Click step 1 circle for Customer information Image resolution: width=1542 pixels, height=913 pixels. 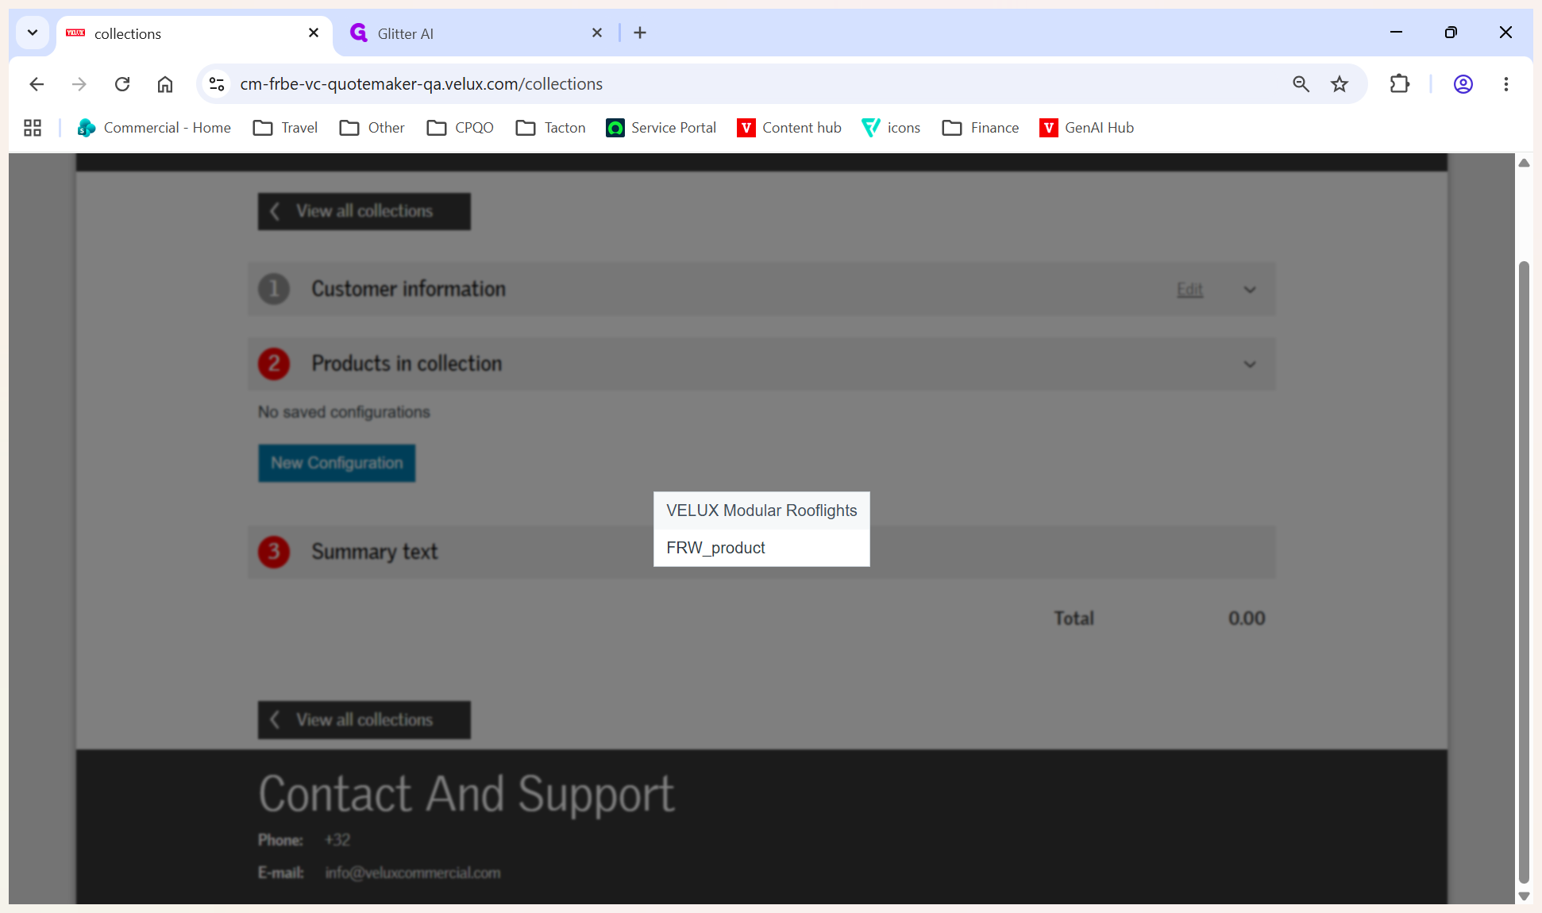click(x=274, y=289)
